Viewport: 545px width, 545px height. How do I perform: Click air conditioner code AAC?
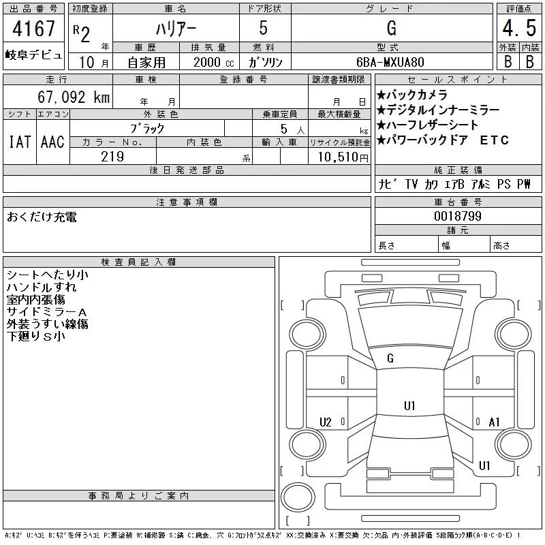tap(53, 142)
